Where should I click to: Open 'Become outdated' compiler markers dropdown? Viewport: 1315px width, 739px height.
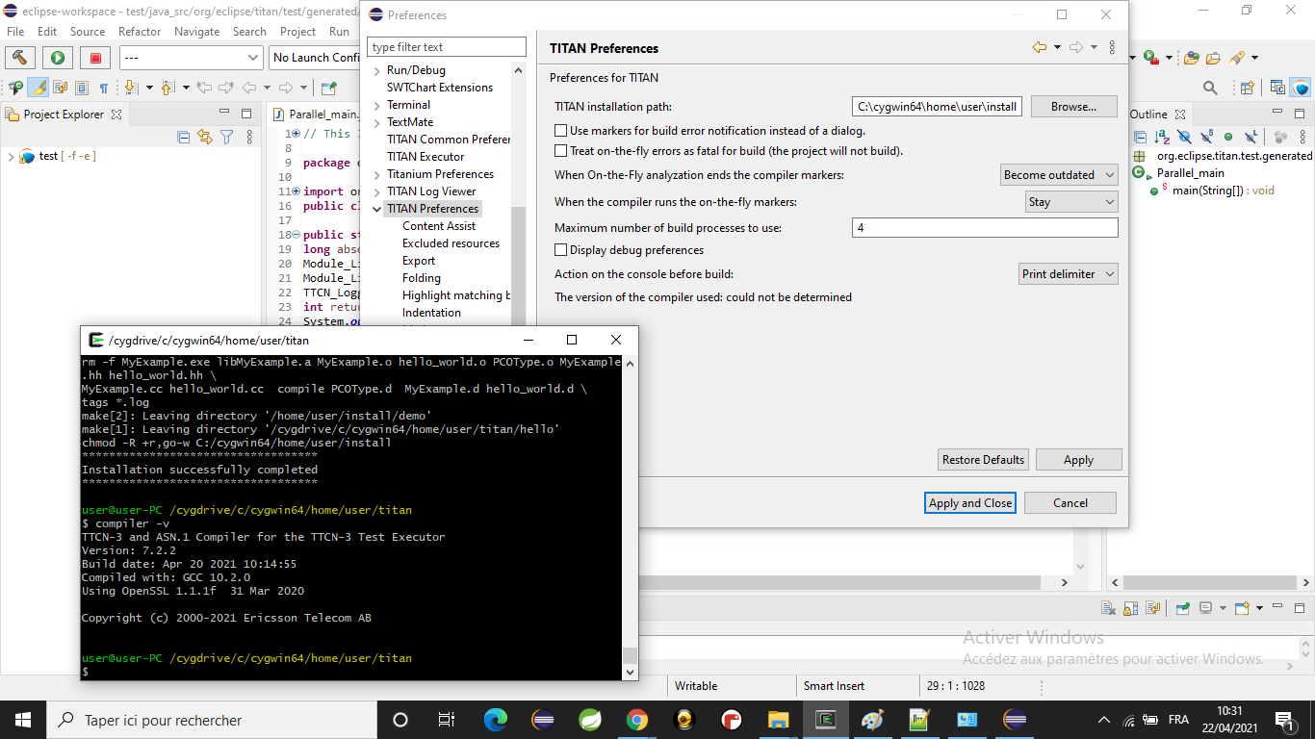tap(1059, 175)
